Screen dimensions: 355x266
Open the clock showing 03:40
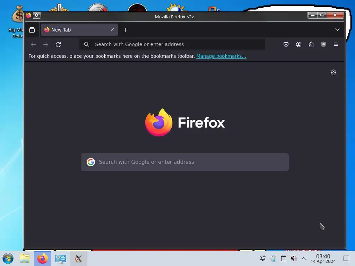pyautogui.click(x=323, y=258)
